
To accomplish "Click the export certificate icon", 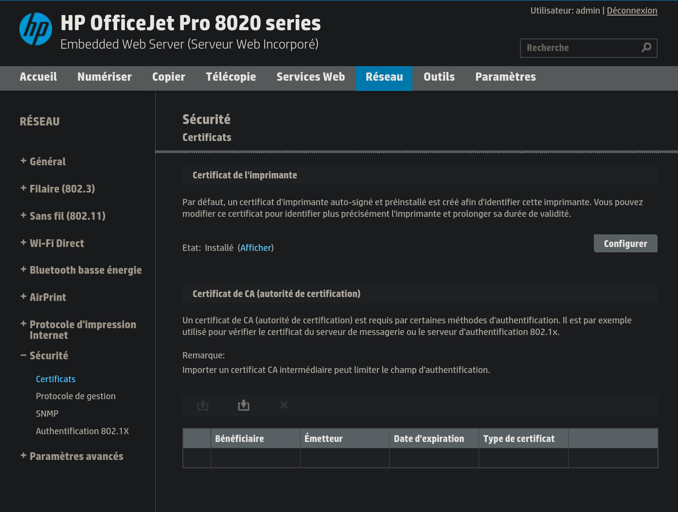I will tap(203, 405).
